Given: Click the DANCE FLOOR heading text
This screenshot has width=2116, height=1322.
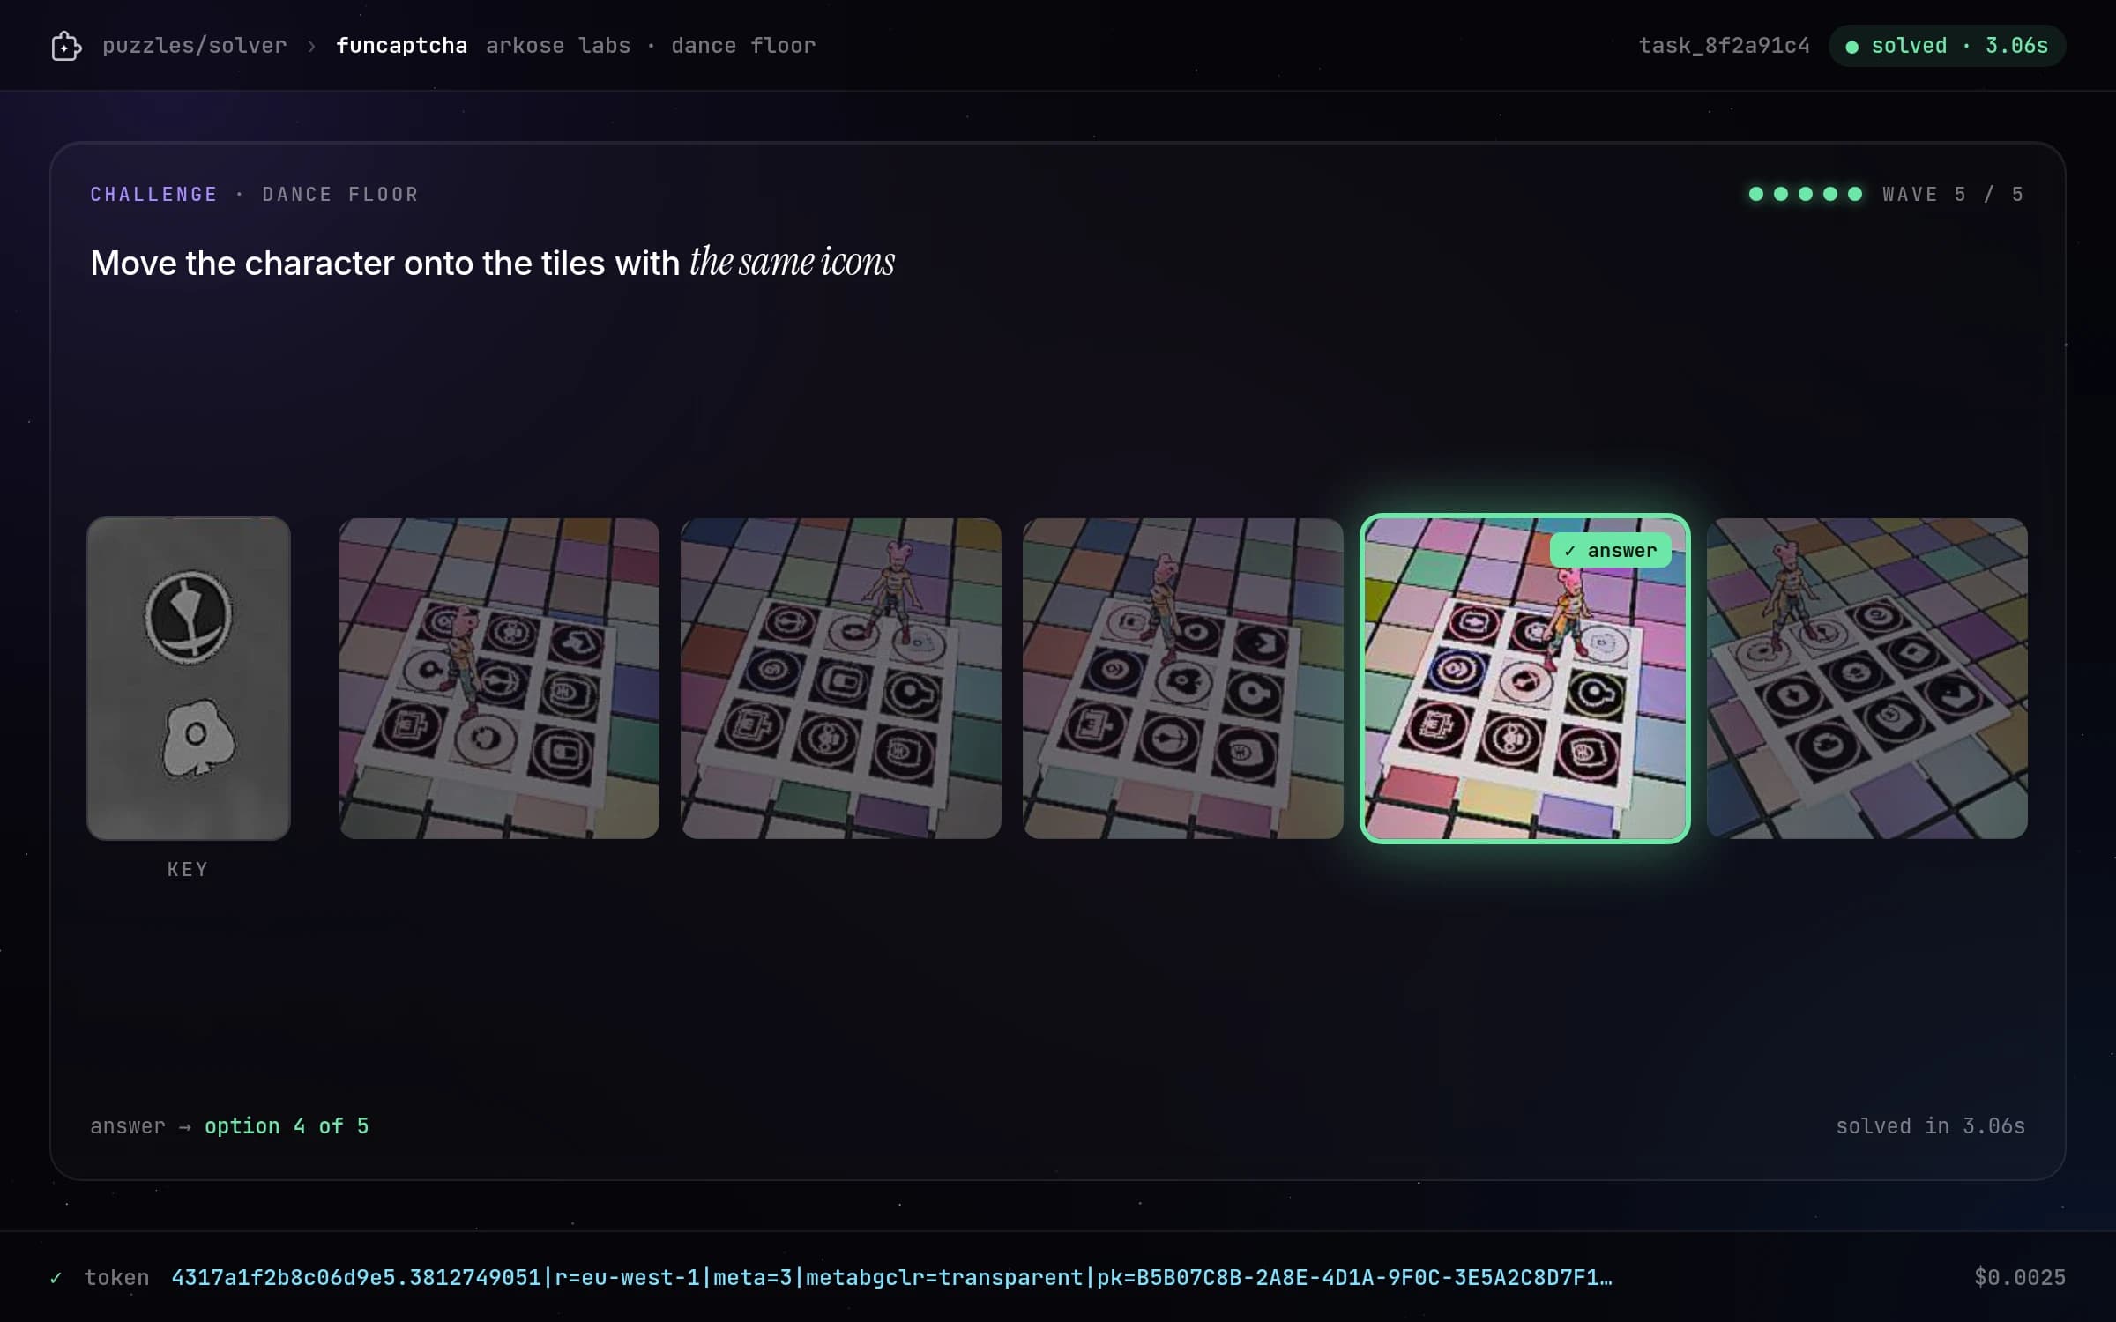Looking at the screenshot, I should click(340, 194).
